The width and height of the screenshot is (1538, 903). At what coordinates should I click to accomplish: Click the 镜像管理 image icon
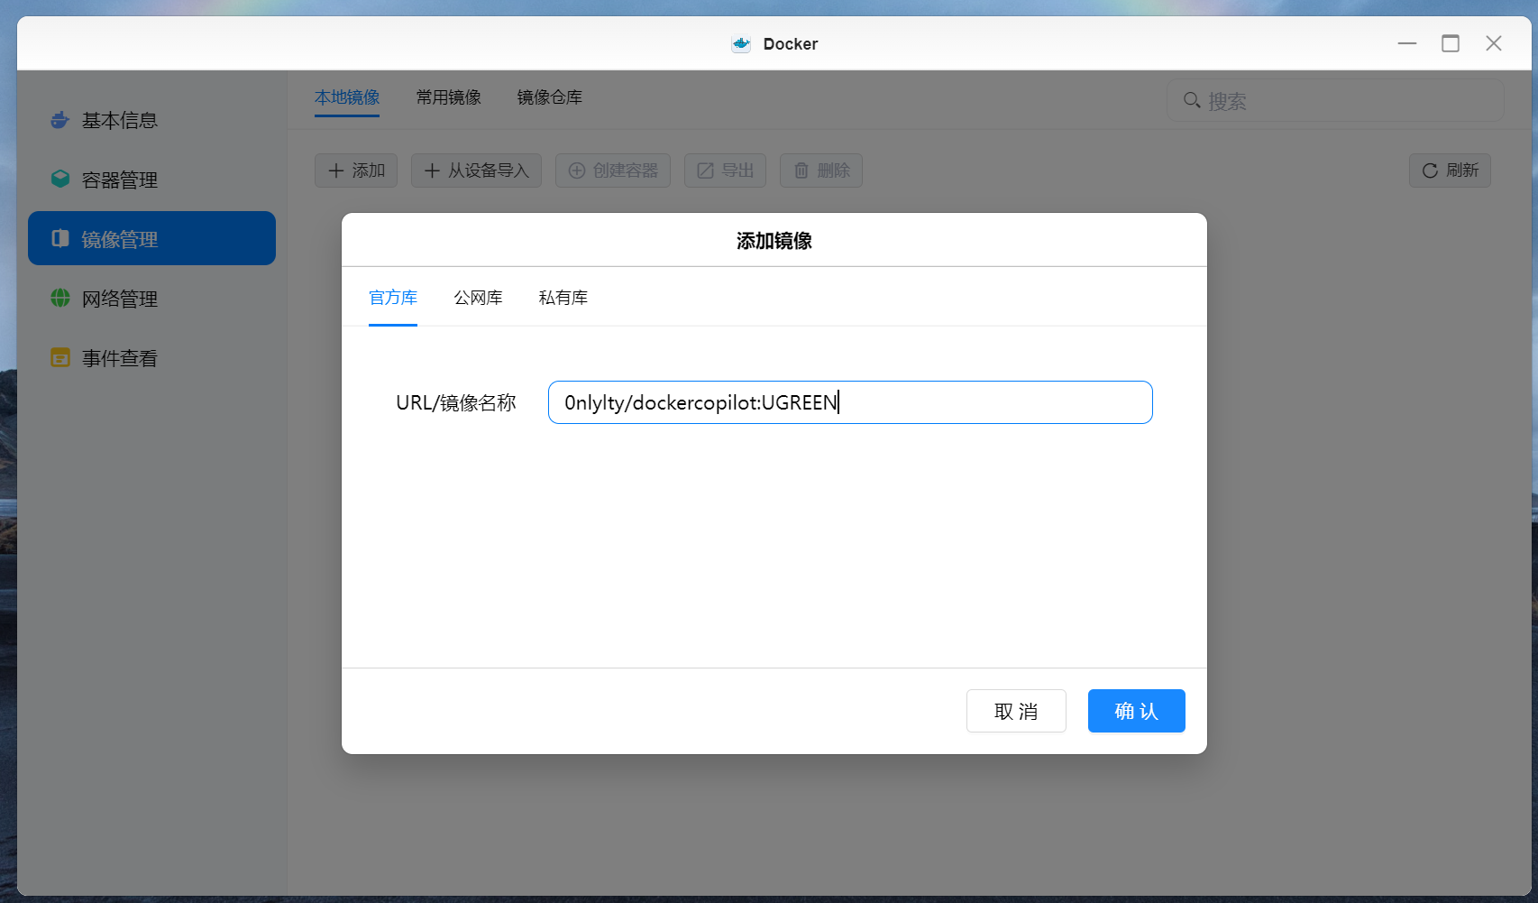(x=60, y=238)
